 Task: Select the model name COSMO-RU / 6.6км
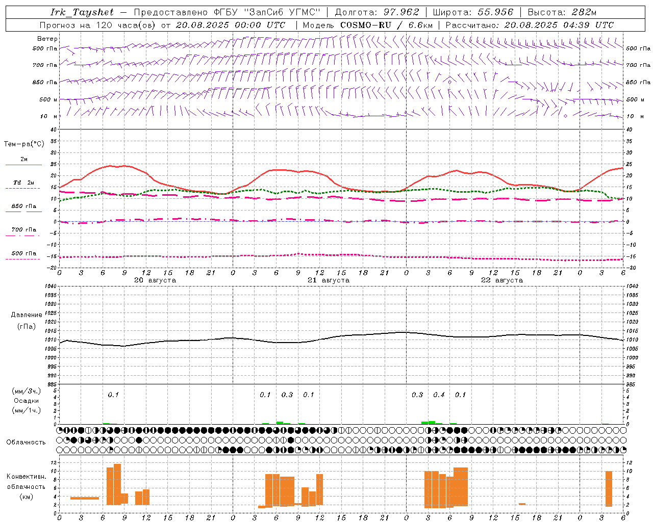coord(387,25)
